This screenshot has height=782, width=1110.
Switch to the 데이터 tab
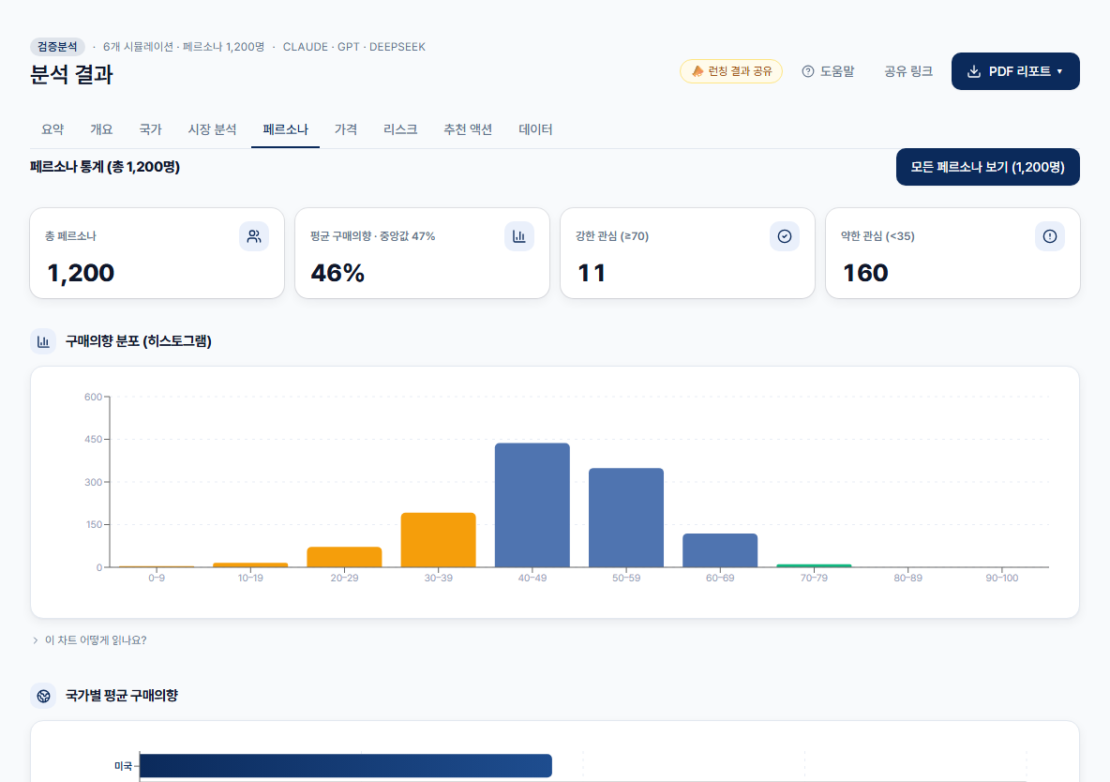[x=535, y=129]
